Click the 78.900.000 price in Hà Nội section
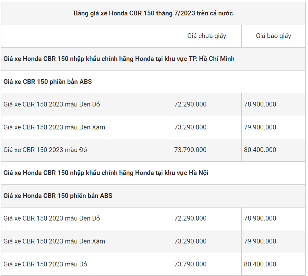This screenshot has height=276, width=308. (260, 218)
